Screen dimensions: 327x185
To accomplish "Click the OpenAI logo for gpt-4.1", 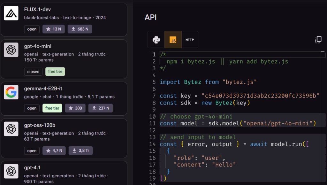I will tap(11, 171).
